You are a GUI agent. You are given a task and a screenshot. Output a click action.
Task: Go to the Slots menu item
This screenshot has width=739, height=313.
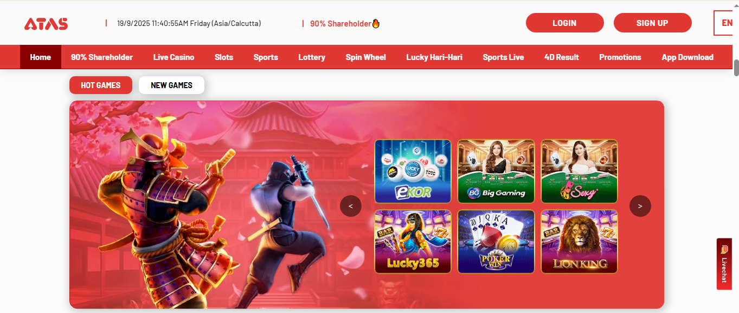pyautogui.click(x=224, y=57)
